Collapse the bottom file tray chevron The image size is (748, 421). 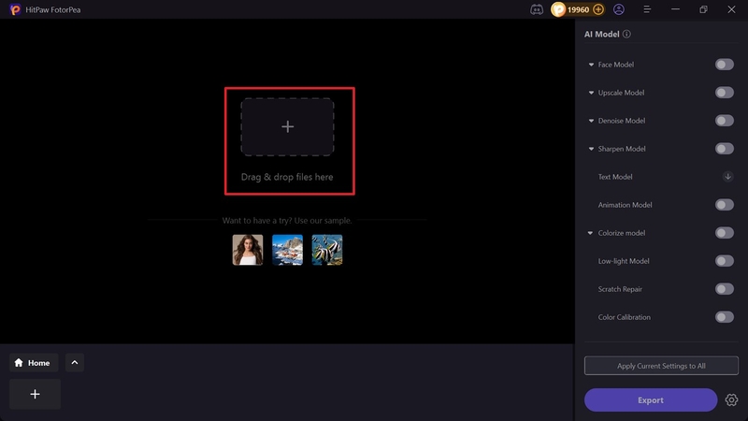(x=75, y=363)
